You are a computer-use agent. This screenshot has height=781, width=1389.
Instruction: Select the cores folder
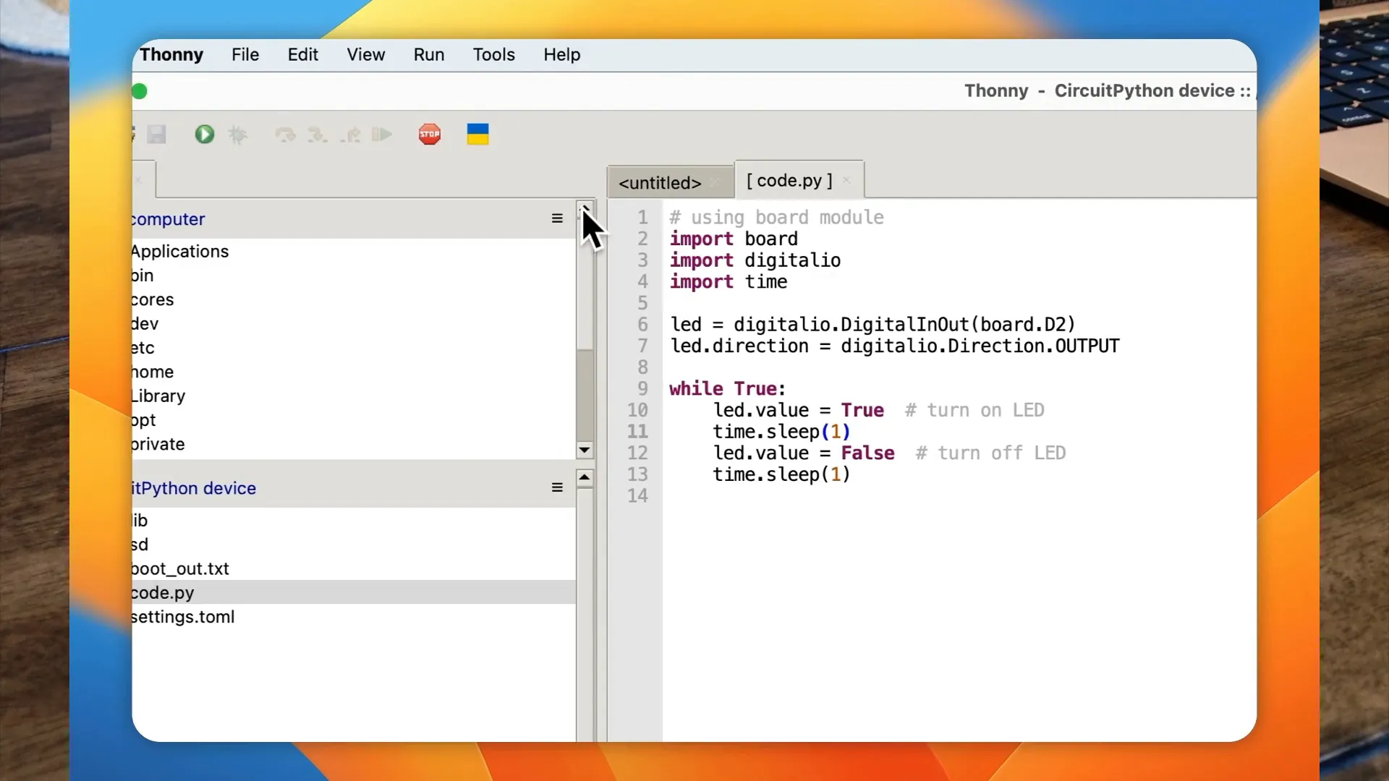(x=354, y=299)
